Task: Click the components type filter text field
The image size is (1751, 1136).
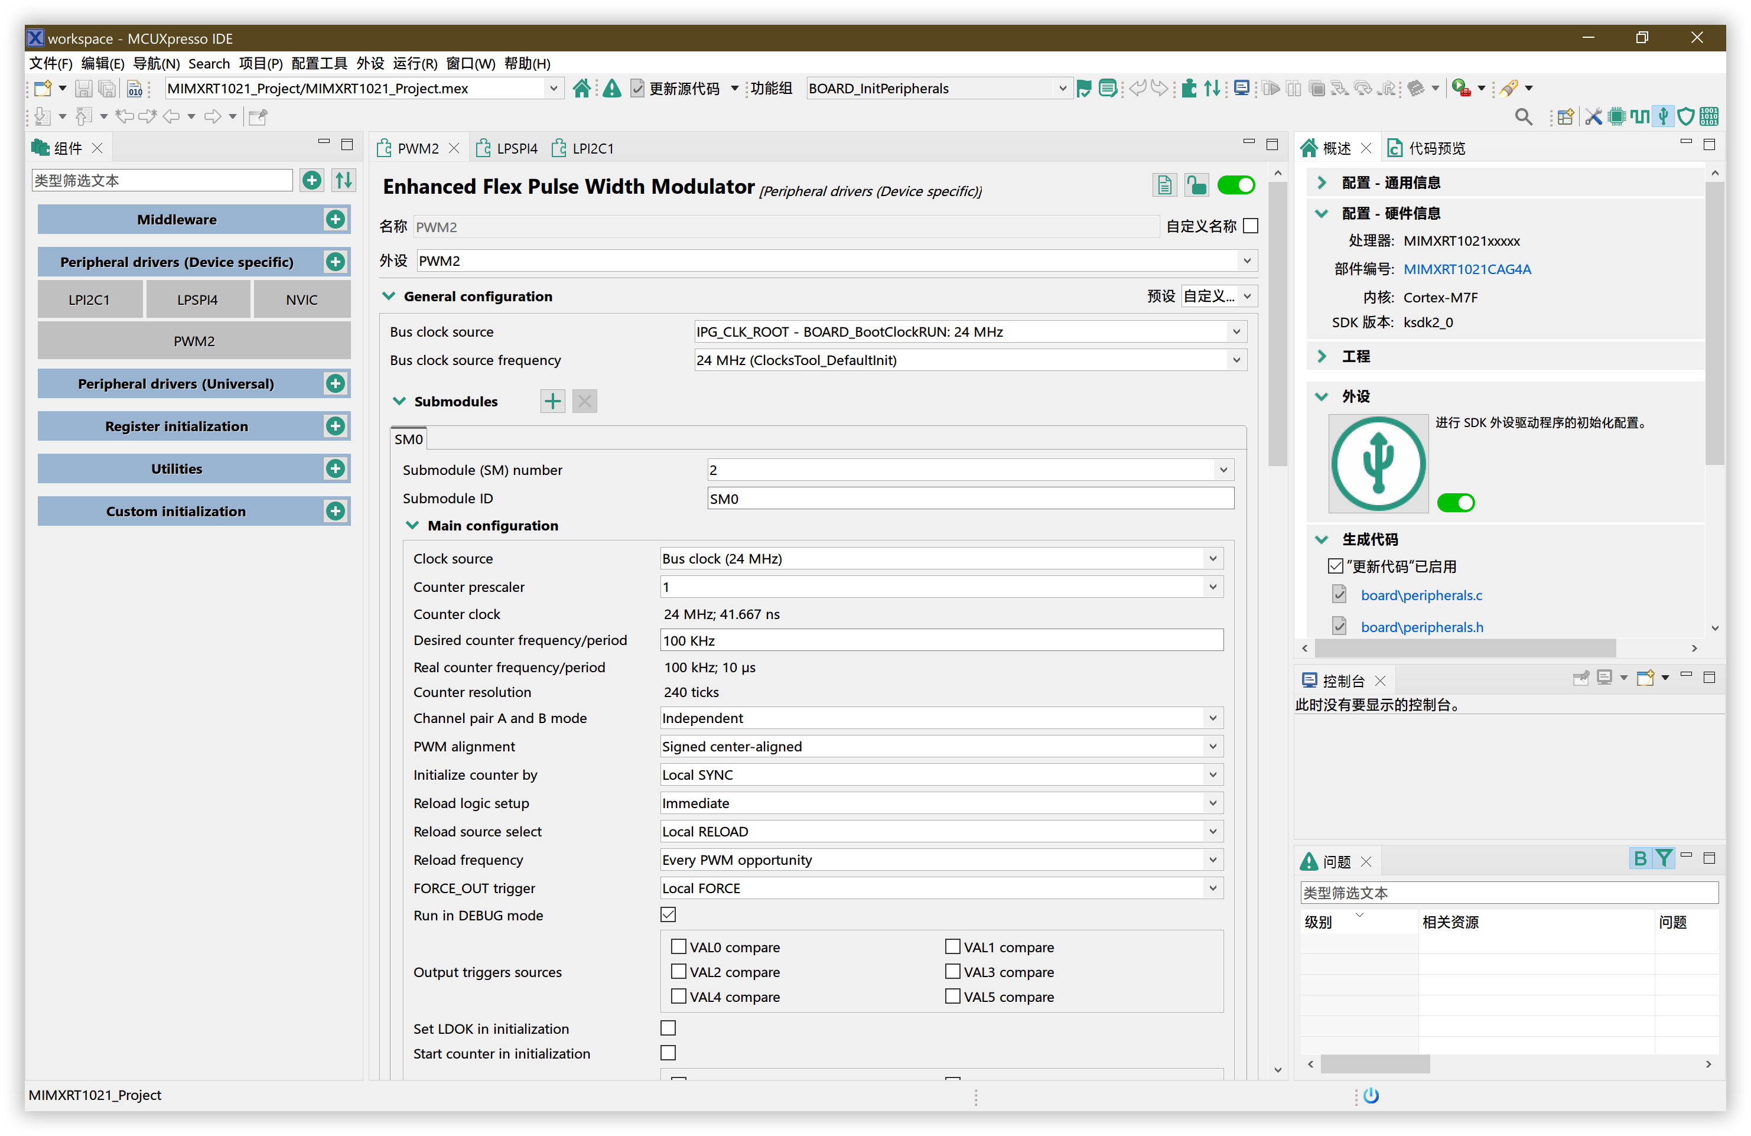Action: pos(162,180)
